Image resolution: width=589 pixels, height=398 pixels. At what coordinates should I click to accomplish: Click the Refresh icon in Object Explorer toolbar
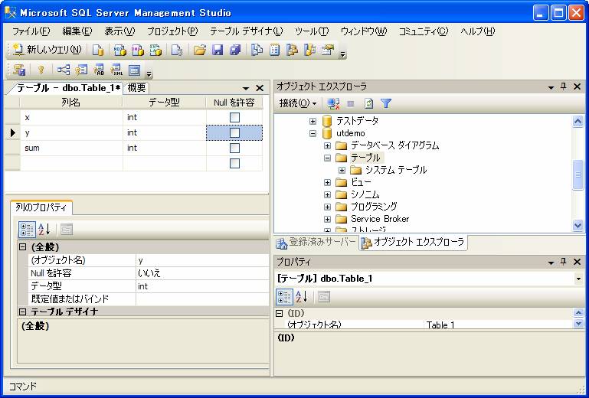(x=369, y=103)
